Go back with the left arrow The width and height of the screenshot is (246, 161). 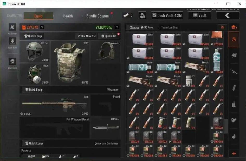pyautogui.click(x=228, y=15)
